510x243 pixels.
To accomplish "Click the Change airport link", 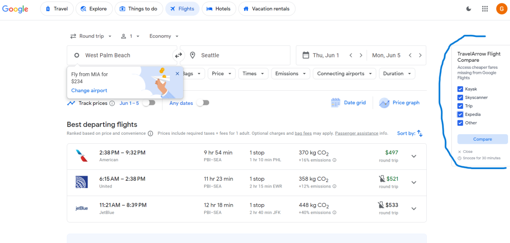I will 89,90.
